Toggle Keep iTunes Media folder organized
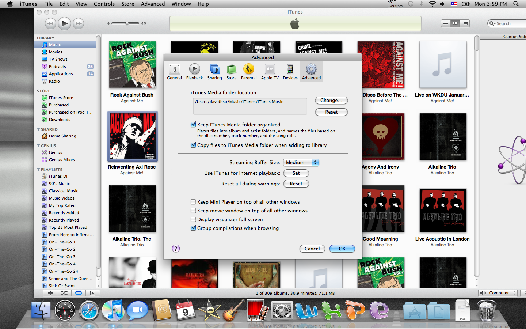 (193, 124)
